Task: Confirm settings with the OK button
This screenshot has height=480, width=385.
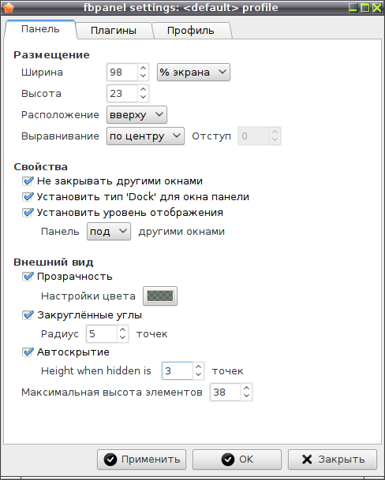Action: pyautogui.click(x=237, y=460)
